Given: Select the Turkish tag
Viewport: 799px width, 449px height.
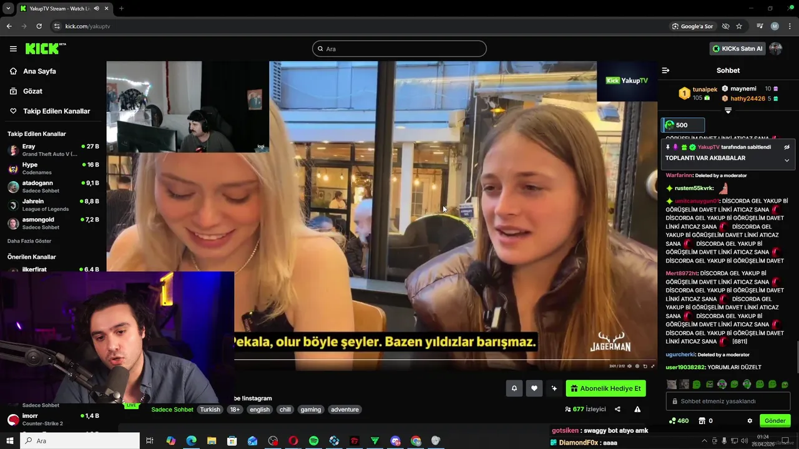Looking at the screenshot, I should click(210, 410).
